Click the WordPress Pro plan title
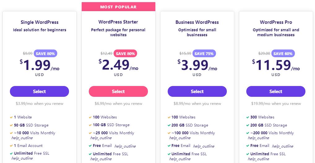 [276, 22]
